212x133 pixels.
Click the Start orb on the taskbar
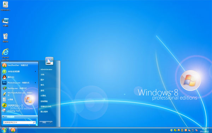pos(4,130)
